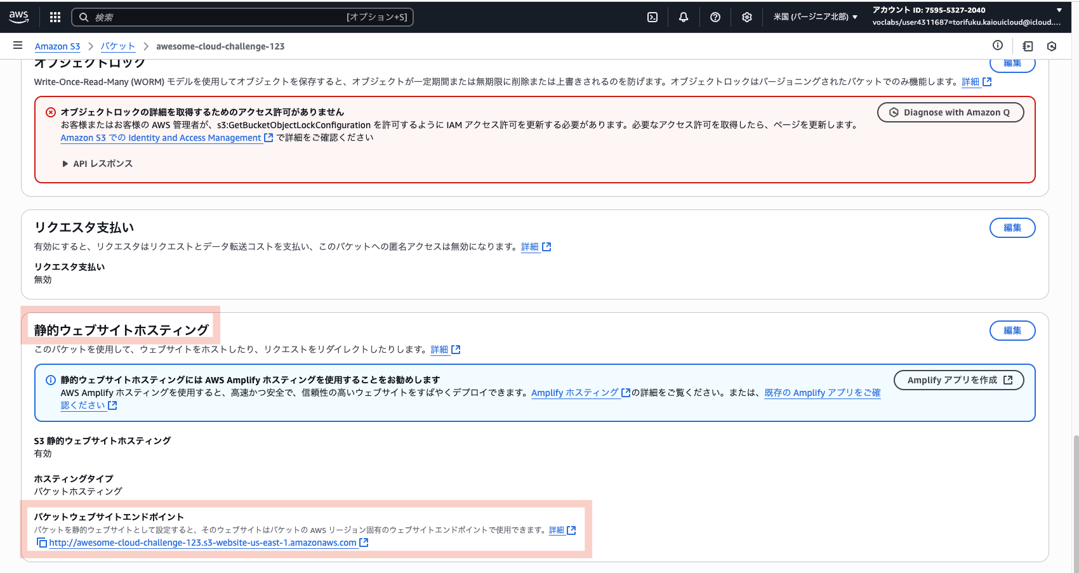Click the search field in the top bar
Viewport: 1079px width, 573px height.
click(242, 17)
